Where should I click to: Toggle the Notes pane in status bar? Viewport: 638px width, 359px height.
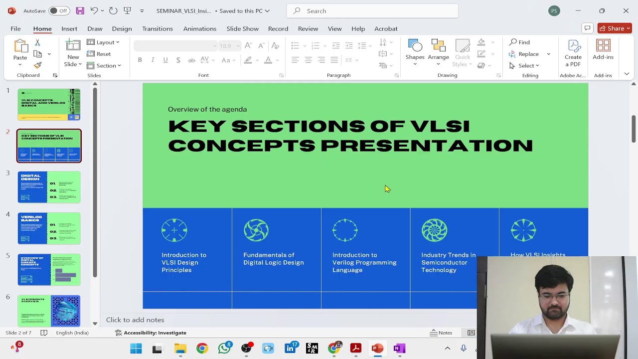click(x=441, y=333)
